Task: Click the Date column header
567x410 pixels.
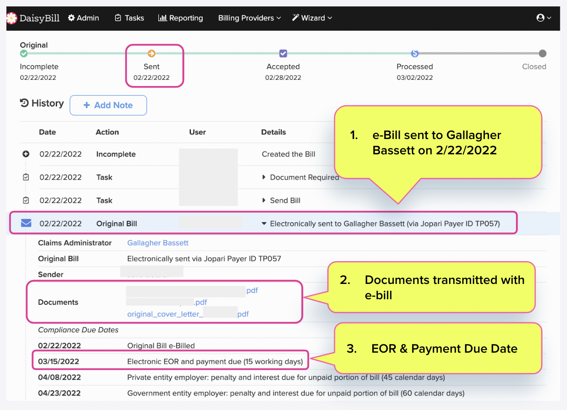Action: (x=48, y=132)
